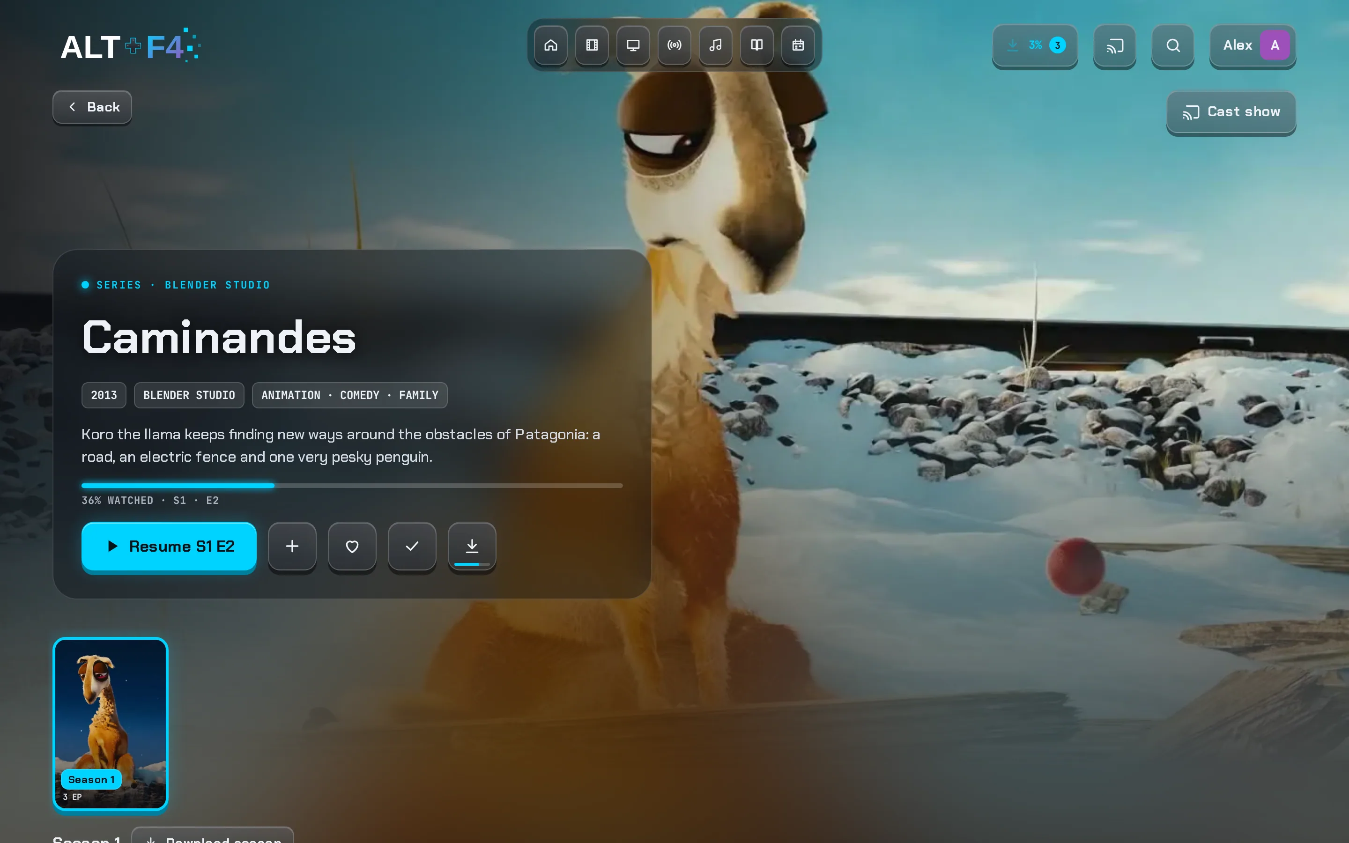Viewport: 1349px width, 843px height.
Task: Open the Books icon in navigation
Action: click(x=757, y=45)
